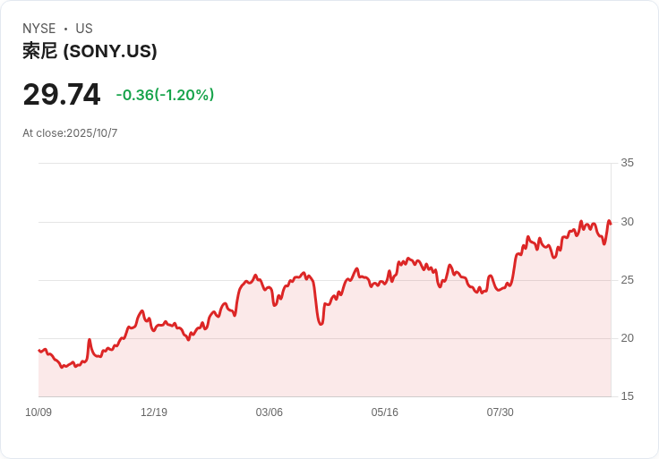
Task: Select the 12/19 date on the x-axis
Action: (154, 412)
